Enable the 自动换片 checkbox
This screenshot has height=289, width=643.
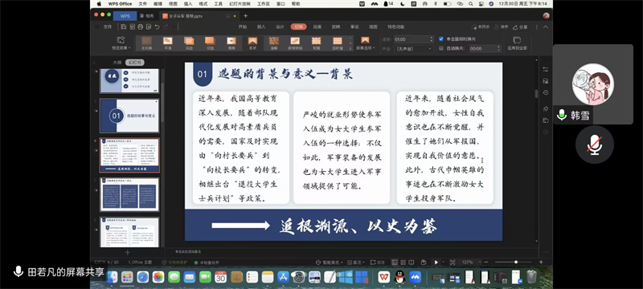click(x=441, y=48)
